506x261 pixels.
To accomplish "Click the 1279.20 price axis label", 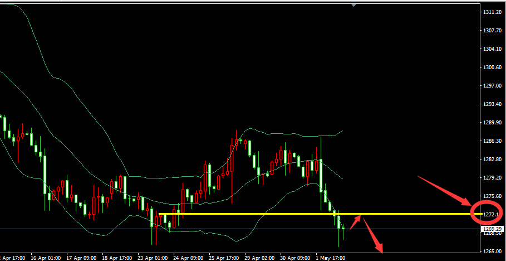I will coord(492,177).
